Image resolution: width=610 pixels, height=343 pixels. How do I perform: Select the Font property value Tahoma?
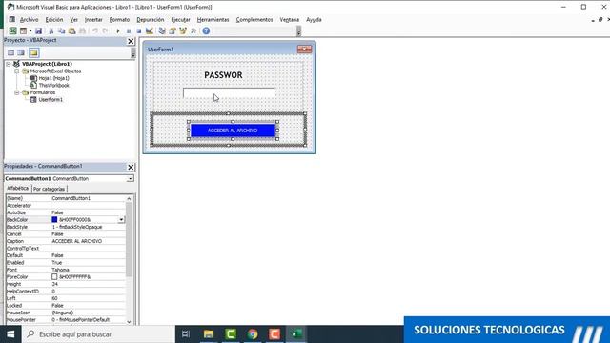click(60, 270)
